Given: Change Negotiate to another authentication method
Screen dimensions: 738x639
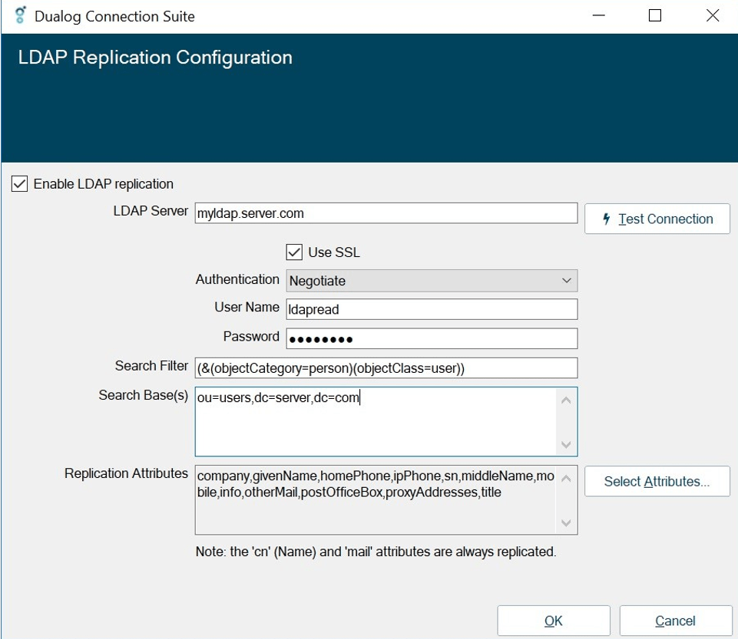Looking at the screenshot, I should [x=430, y=280].
